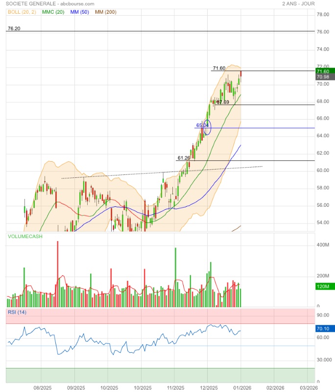Click the 03/2026 date axis label
335x392 pixels.
309,388
